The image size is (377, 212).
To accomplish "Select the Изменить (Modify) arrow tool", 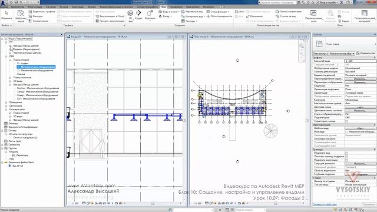I will pyautogui.click(x=6, y=15).
